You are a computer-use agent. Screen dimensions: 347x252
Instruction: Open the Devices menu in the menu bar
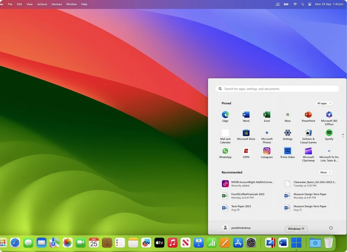56,4
